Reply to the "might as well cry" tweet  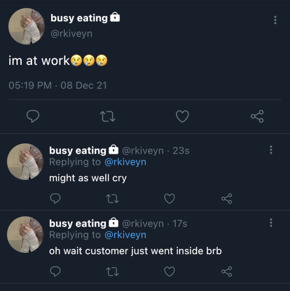coord(55,199)
